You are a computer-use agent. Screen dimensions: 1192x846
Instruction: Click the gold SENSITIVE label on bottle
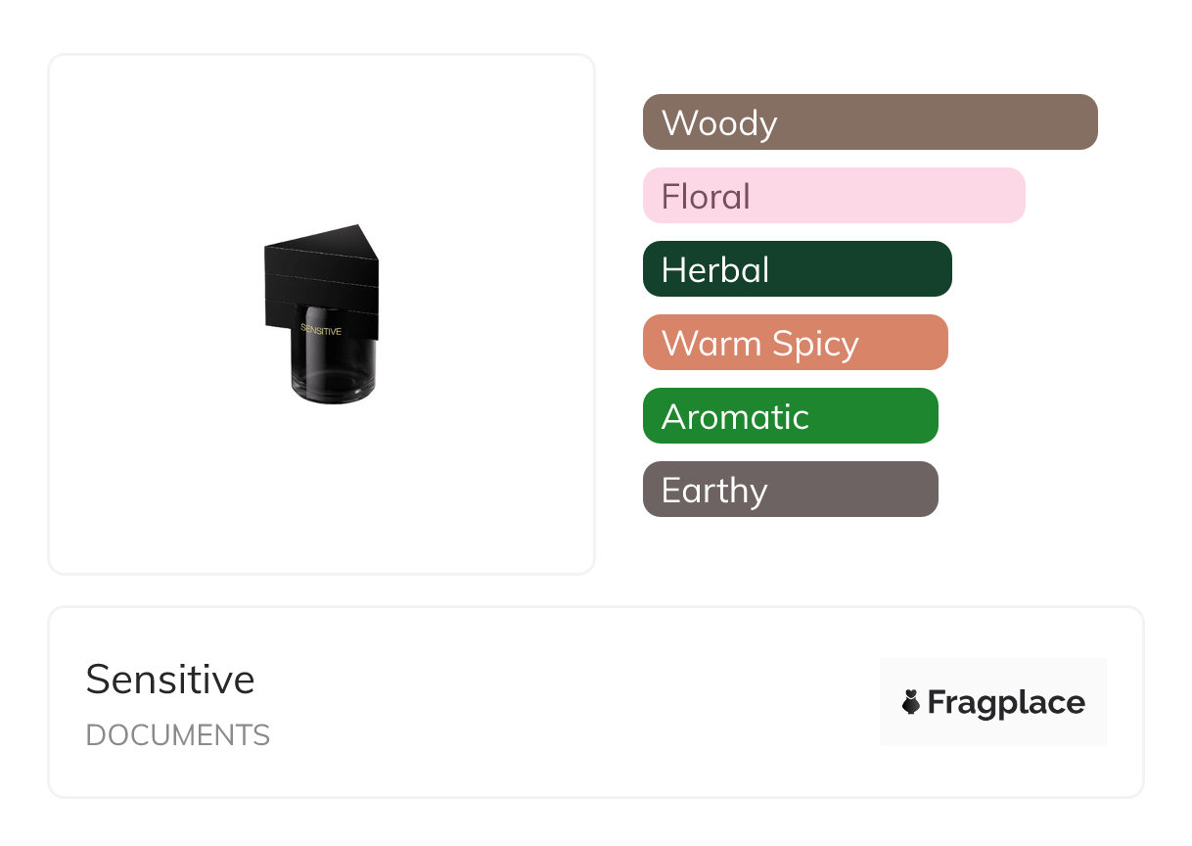[x=321, y=331]
